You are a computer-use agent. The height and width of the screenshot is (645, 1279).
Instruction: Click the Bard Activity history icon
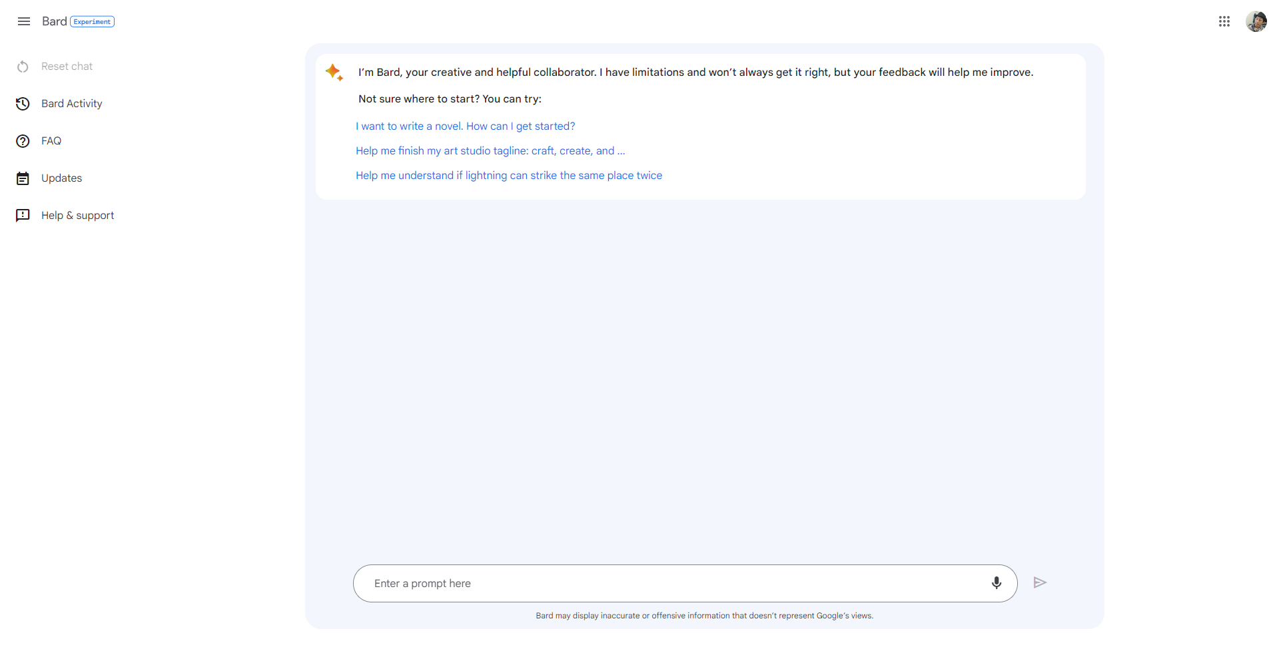(x=23, y=104)
